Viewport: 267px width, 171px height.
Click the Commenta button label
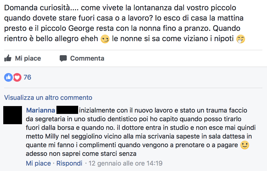(87, 58)
